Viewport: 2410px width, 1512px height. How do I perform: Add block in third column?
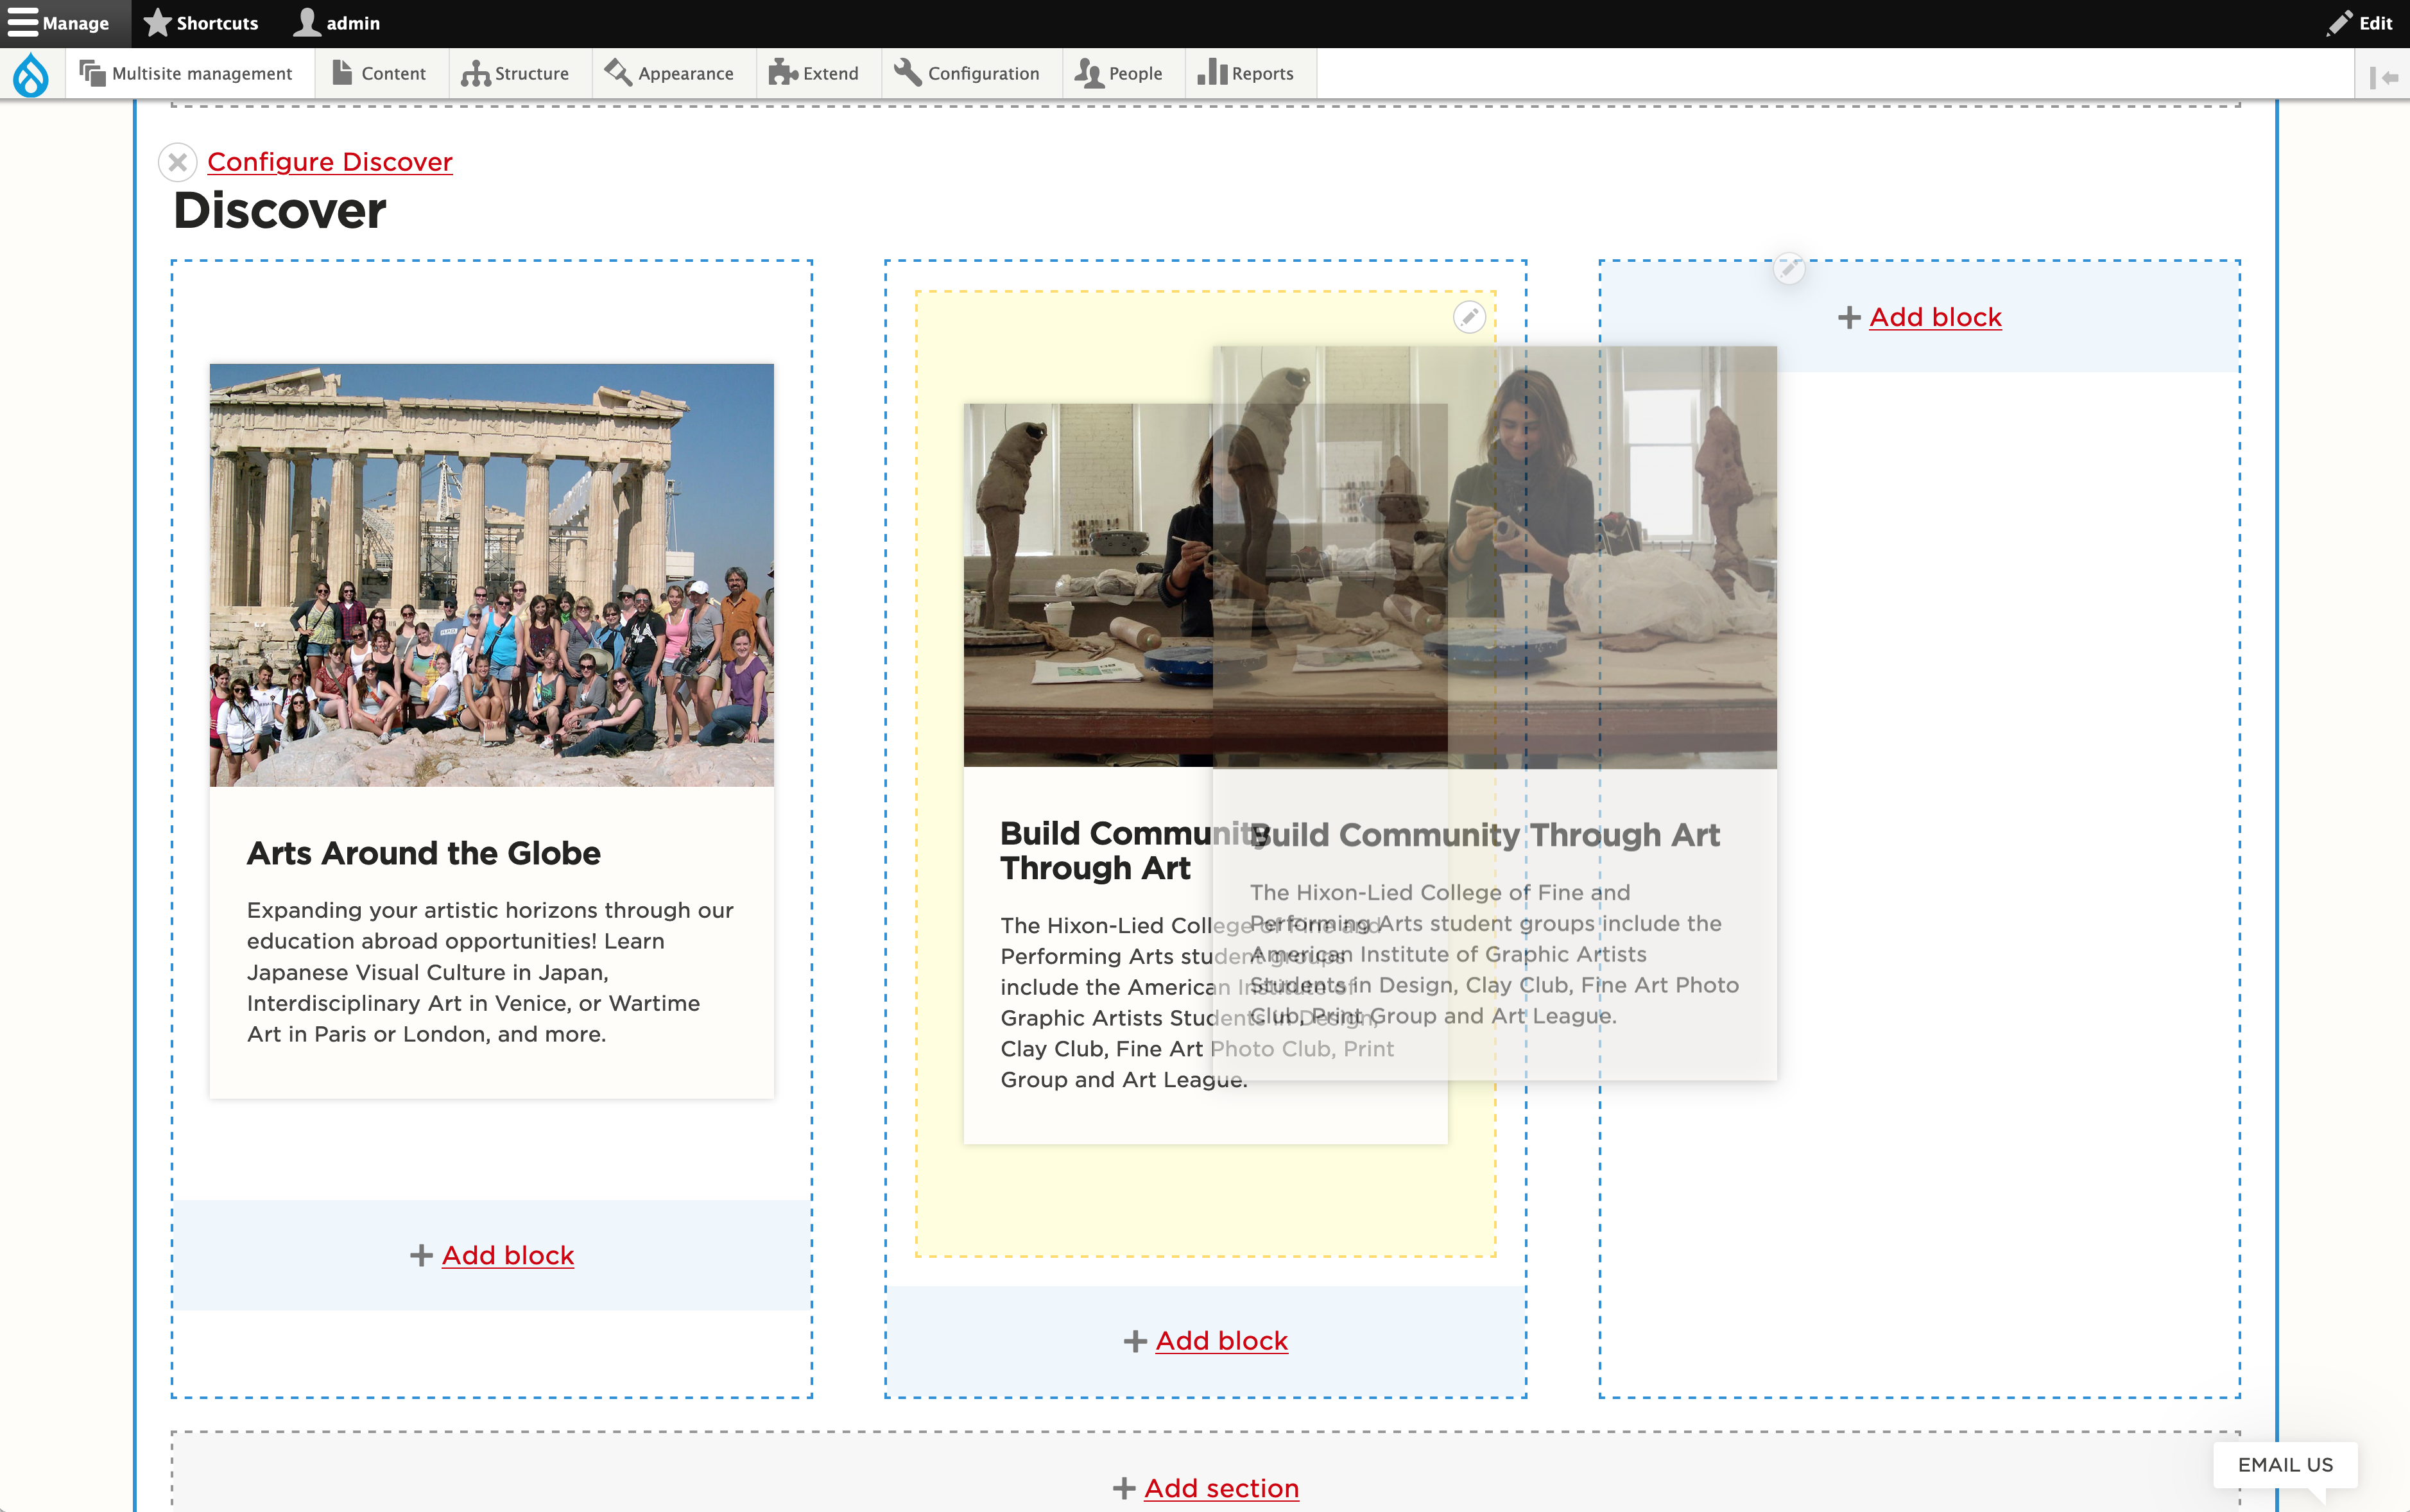tap(1934, 318)
